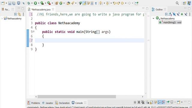Select main(String[]) : void in Outline

pyautogui.click(x=170, y=22)
